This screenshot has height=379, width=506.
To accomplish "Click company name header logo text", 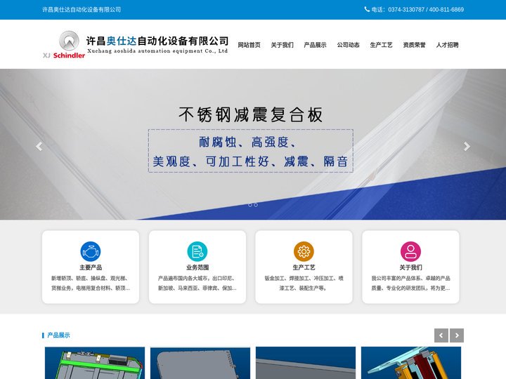I will (x=157, y=41).
